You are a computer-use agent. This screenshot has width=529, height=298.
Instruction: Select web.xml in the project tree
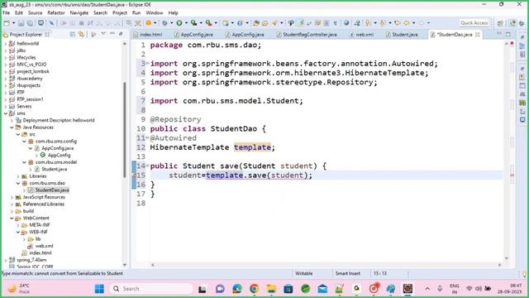44,246
